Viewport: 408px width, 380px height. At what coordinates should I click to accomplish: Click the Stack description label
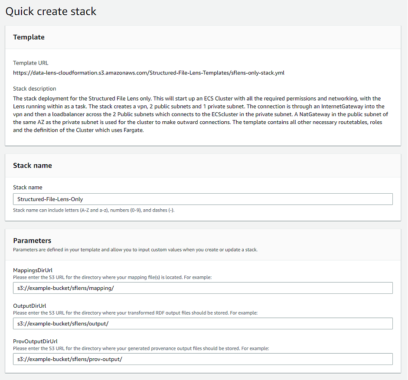tap(35, 89)
